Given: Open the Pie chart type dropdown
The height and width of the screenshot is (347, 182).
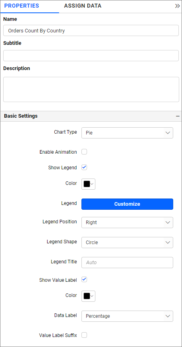Looking at the screenshot, I should pyautogui.click(x=127, y=133).
